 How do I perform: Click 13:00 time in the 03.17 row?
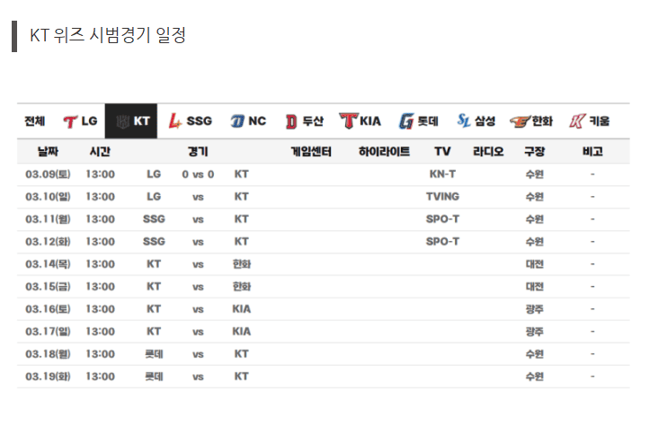(101, 332)
